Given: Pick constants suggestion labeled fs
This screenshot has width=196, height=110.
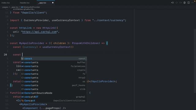Looking at the screenshot, I should point(54,74).
